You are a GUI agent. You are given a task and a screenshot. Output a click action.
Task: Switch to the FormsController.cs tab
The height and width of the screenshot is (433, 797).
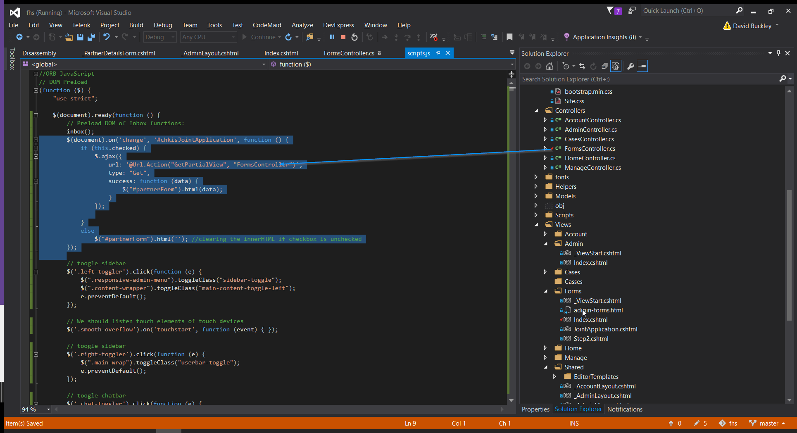(x=349, y=53)
